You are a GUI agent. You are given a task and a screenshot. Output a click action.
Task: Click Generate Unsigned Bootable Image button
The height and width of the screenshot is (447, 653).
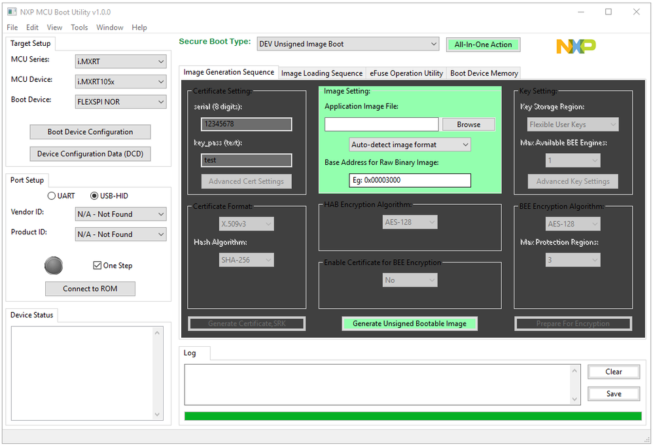coord(410,324)
